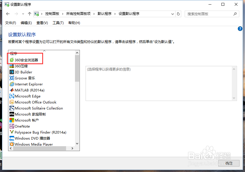This screenshot has width=245, height=172.
Task: Click program list scroll up arrow
Action: coord(77,53)
